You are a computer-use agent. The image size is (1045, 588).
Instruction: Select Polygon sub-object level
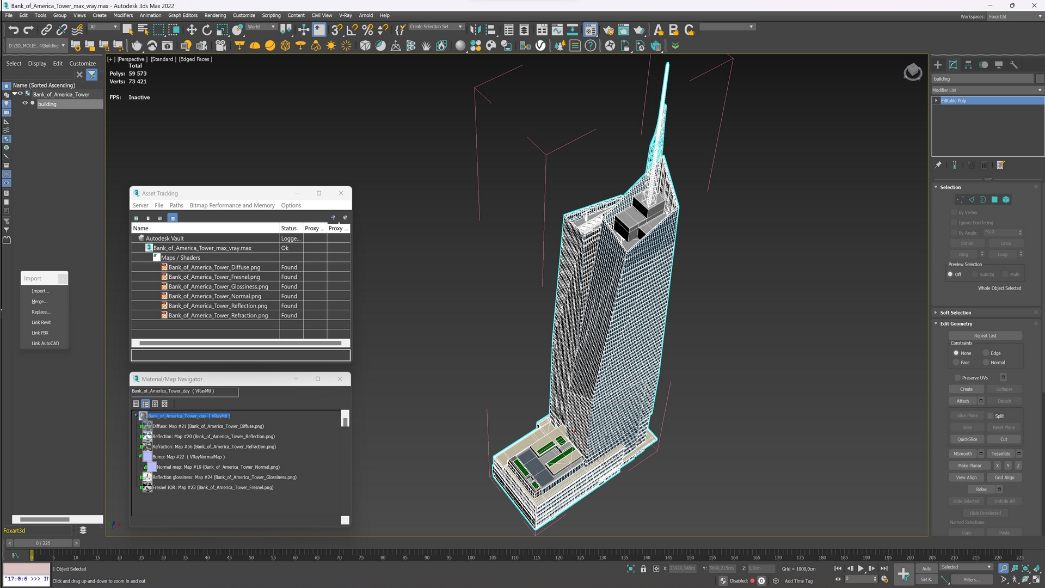pos(994,200)
